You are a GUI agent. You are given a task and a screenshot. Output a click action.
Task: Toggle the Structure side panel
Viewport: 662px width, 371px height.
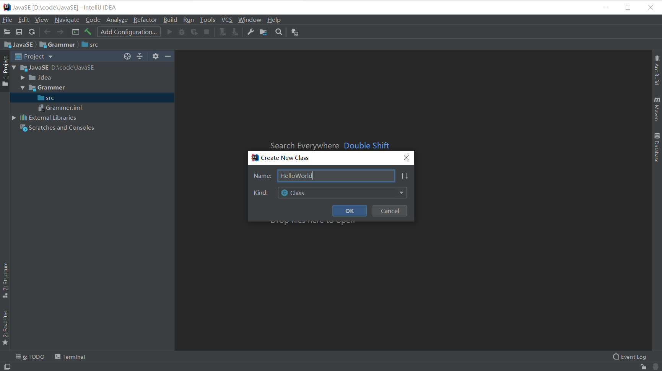click(5, 280)
